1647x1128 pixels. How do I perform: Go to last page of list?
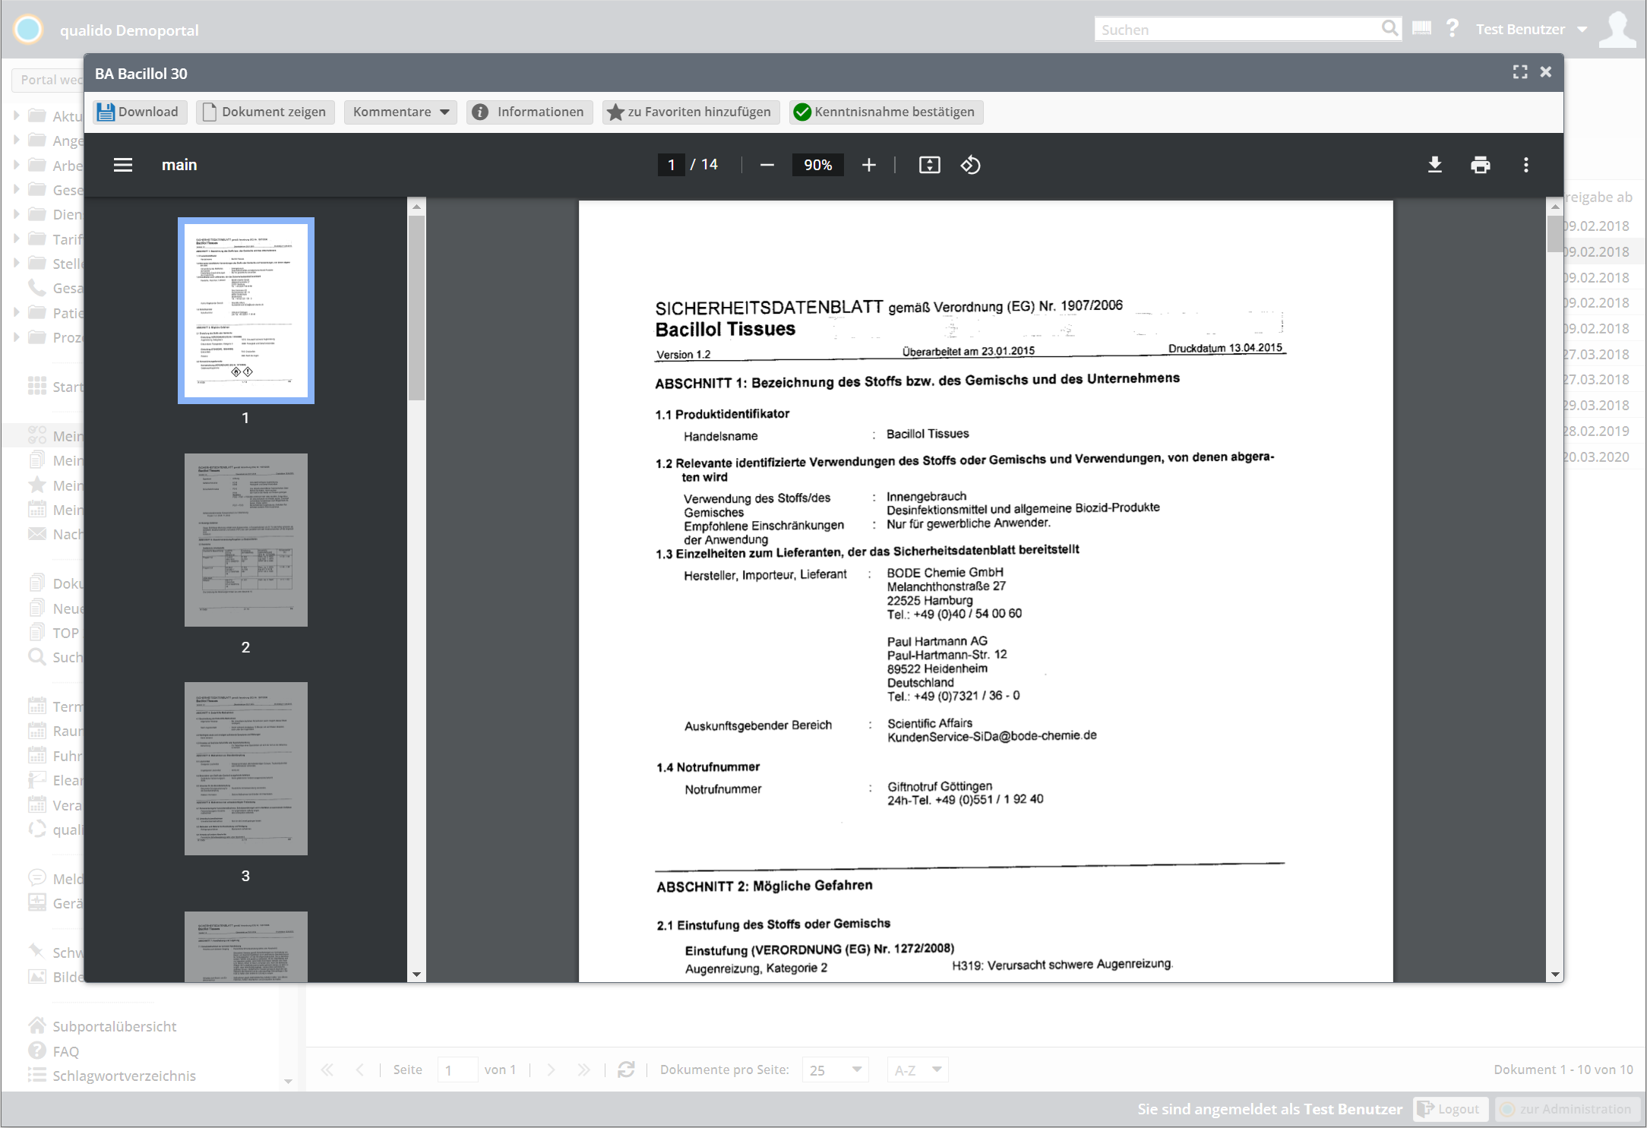(583, 1070)
